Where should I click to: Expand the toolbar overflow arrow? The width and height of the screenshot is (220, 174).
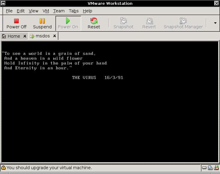[x=215, y=23]
